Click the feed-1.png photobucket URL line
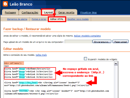This screenshot has width=130, height=98. (47, 85)
